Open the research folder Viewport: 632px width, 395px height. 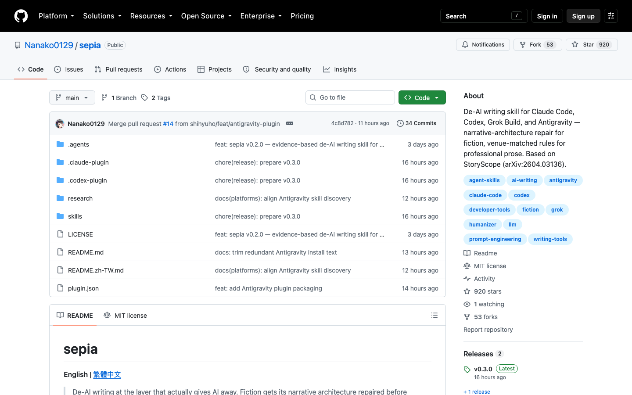tap(80, 198)
